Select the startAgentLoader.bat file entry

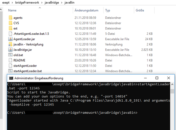point(28,71)
